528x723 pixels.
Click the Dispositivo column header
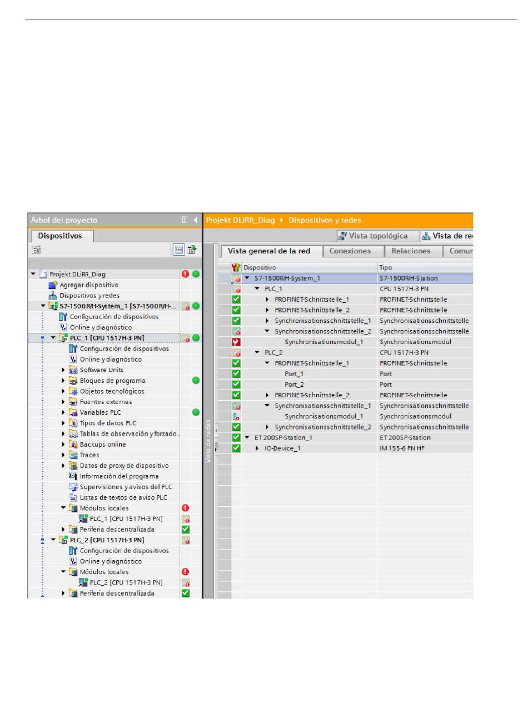310,267
